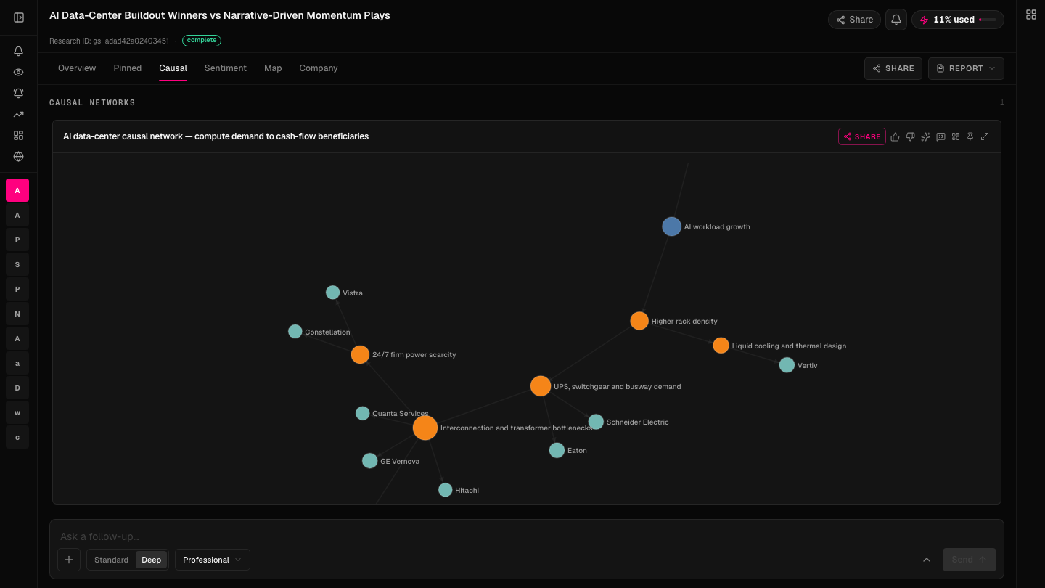Select the pink highlighted A research item

pos(17,190)
